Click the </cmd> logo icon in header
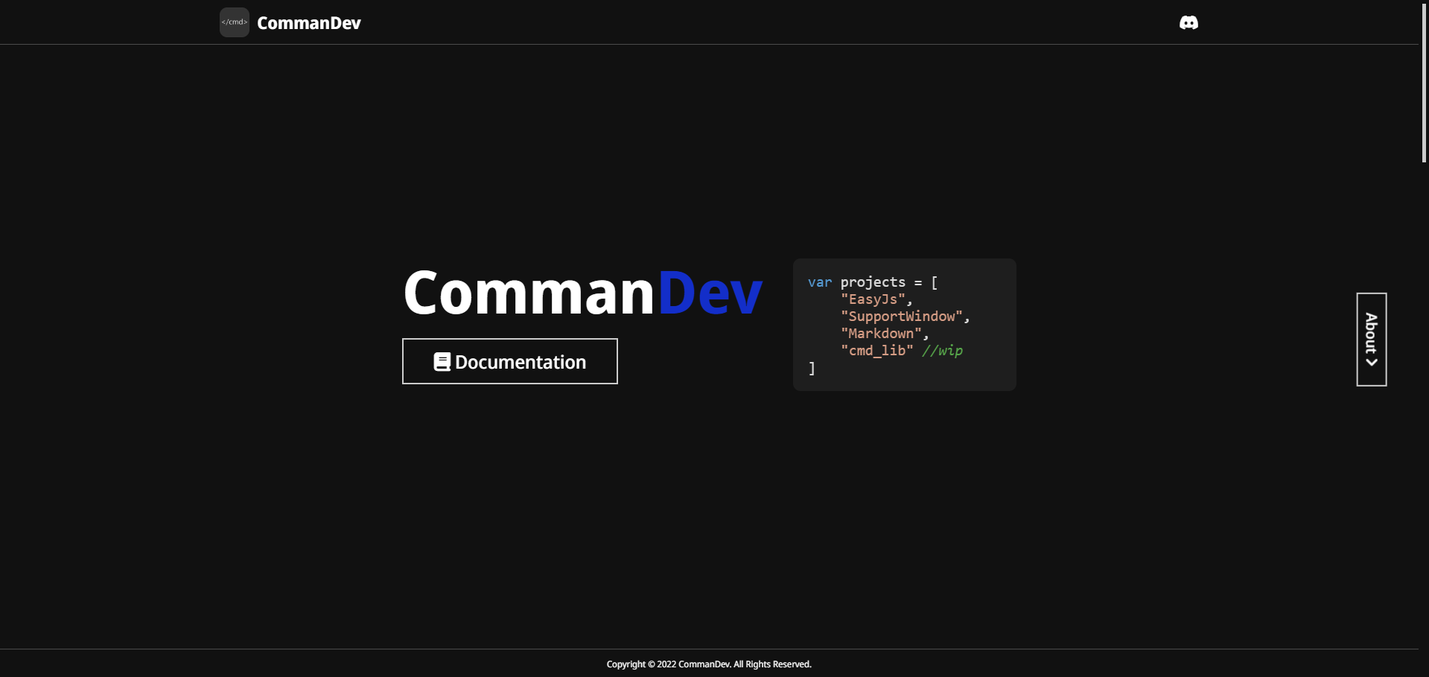This screenshot has height=677, width=1429. pyautogui.click(x=234, y=22)
